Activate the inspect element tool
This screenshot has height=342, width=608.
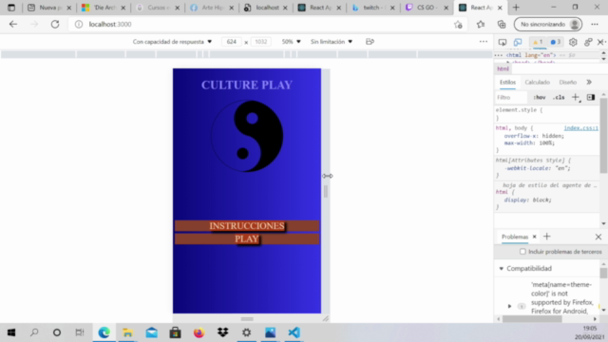(503, 42)
